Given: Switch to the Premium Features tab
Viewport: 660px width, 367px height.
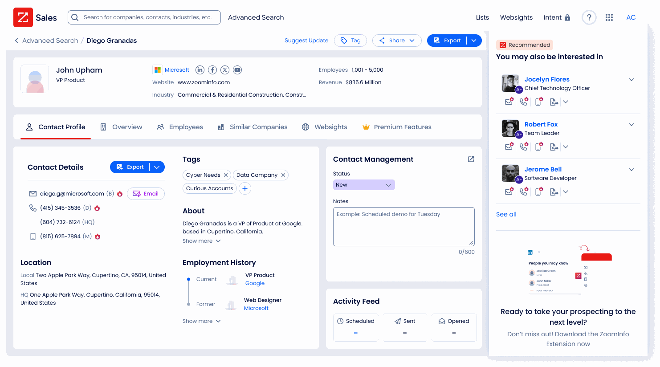Looking at the screenshot, I should (397, 127).
